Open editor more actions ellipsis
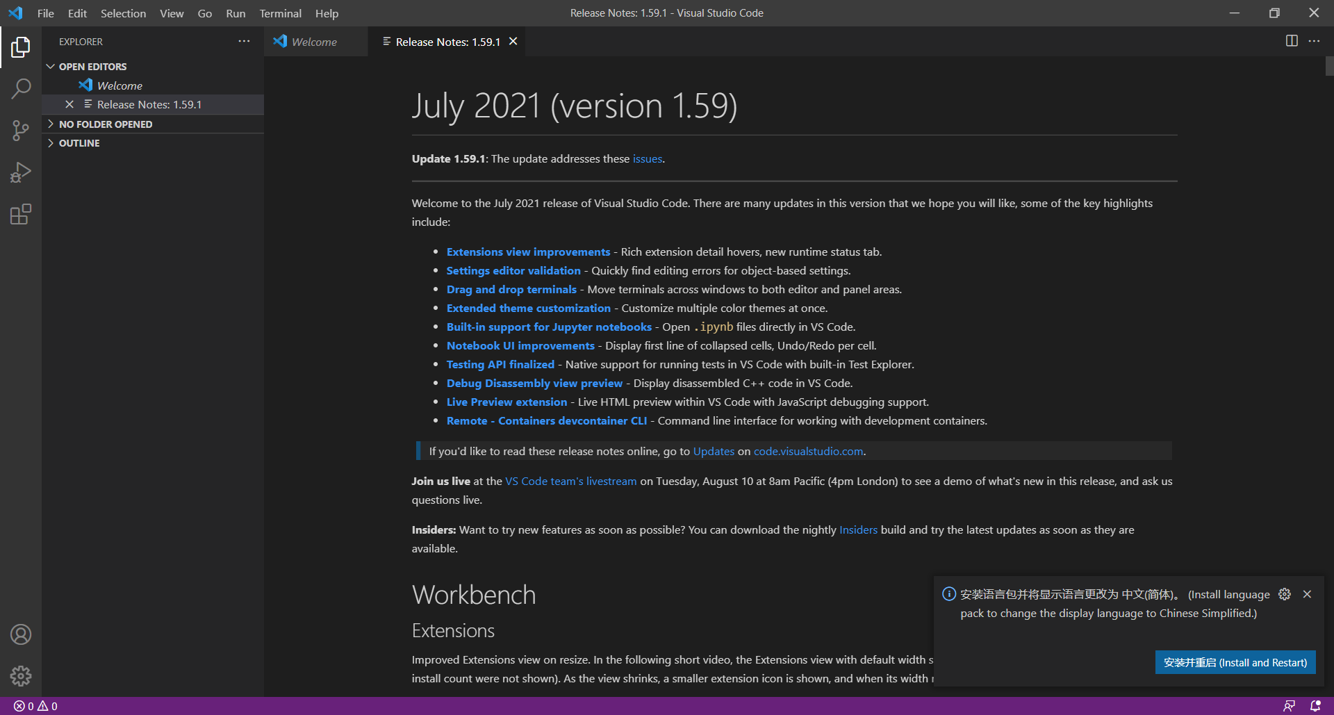This screenshot has width=1334, height=715. 1314,41
